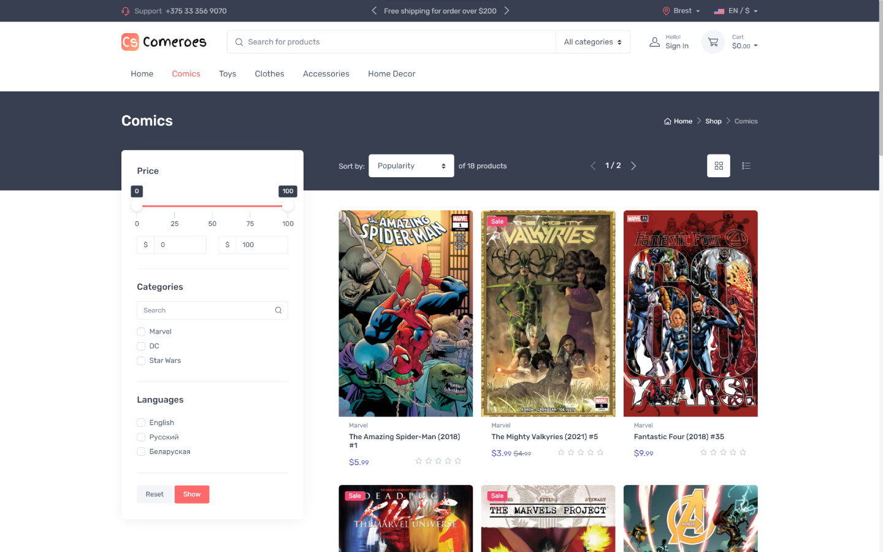Image resolution: width=883 pixels, height=552 pixels.
Task: Click the breadcrumb home icon
Action: [x=668, y=121]
